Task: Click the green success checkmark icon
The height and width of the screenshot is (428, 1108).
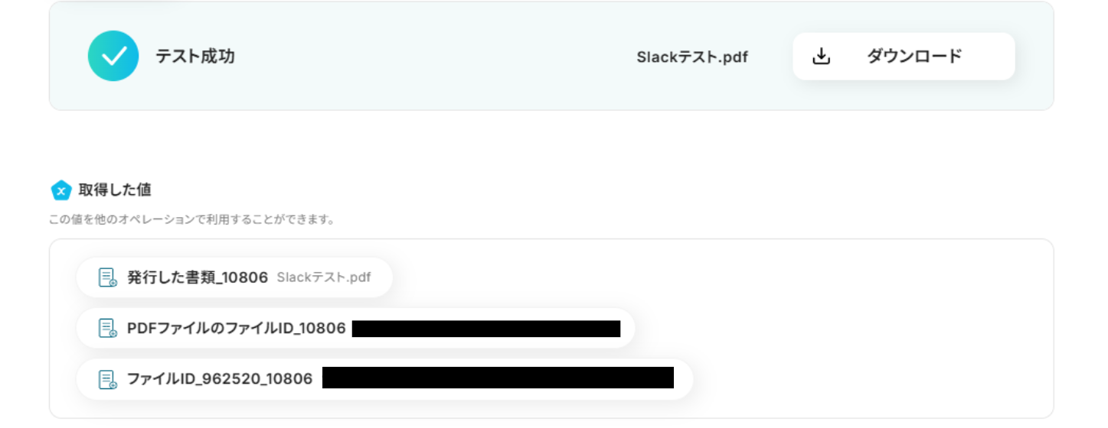Action: click(113, 56)
